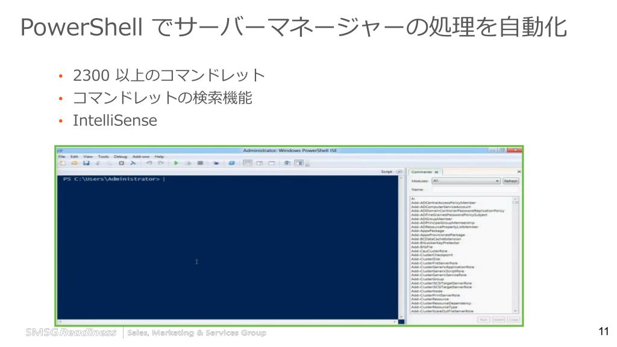Select Add-ClusterPrintServerRole in the list
The width and height of the screenshot is (617, 347).
coord(435,295)
